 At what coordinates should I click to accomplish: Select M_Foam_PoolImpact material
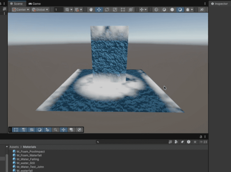point(29,151)
